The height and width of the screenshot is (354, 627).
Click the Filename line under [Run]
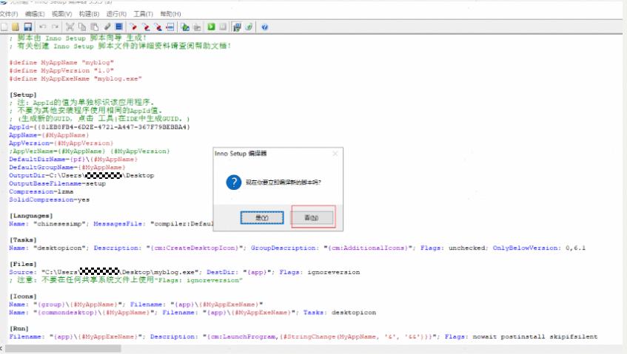[303, 336]
